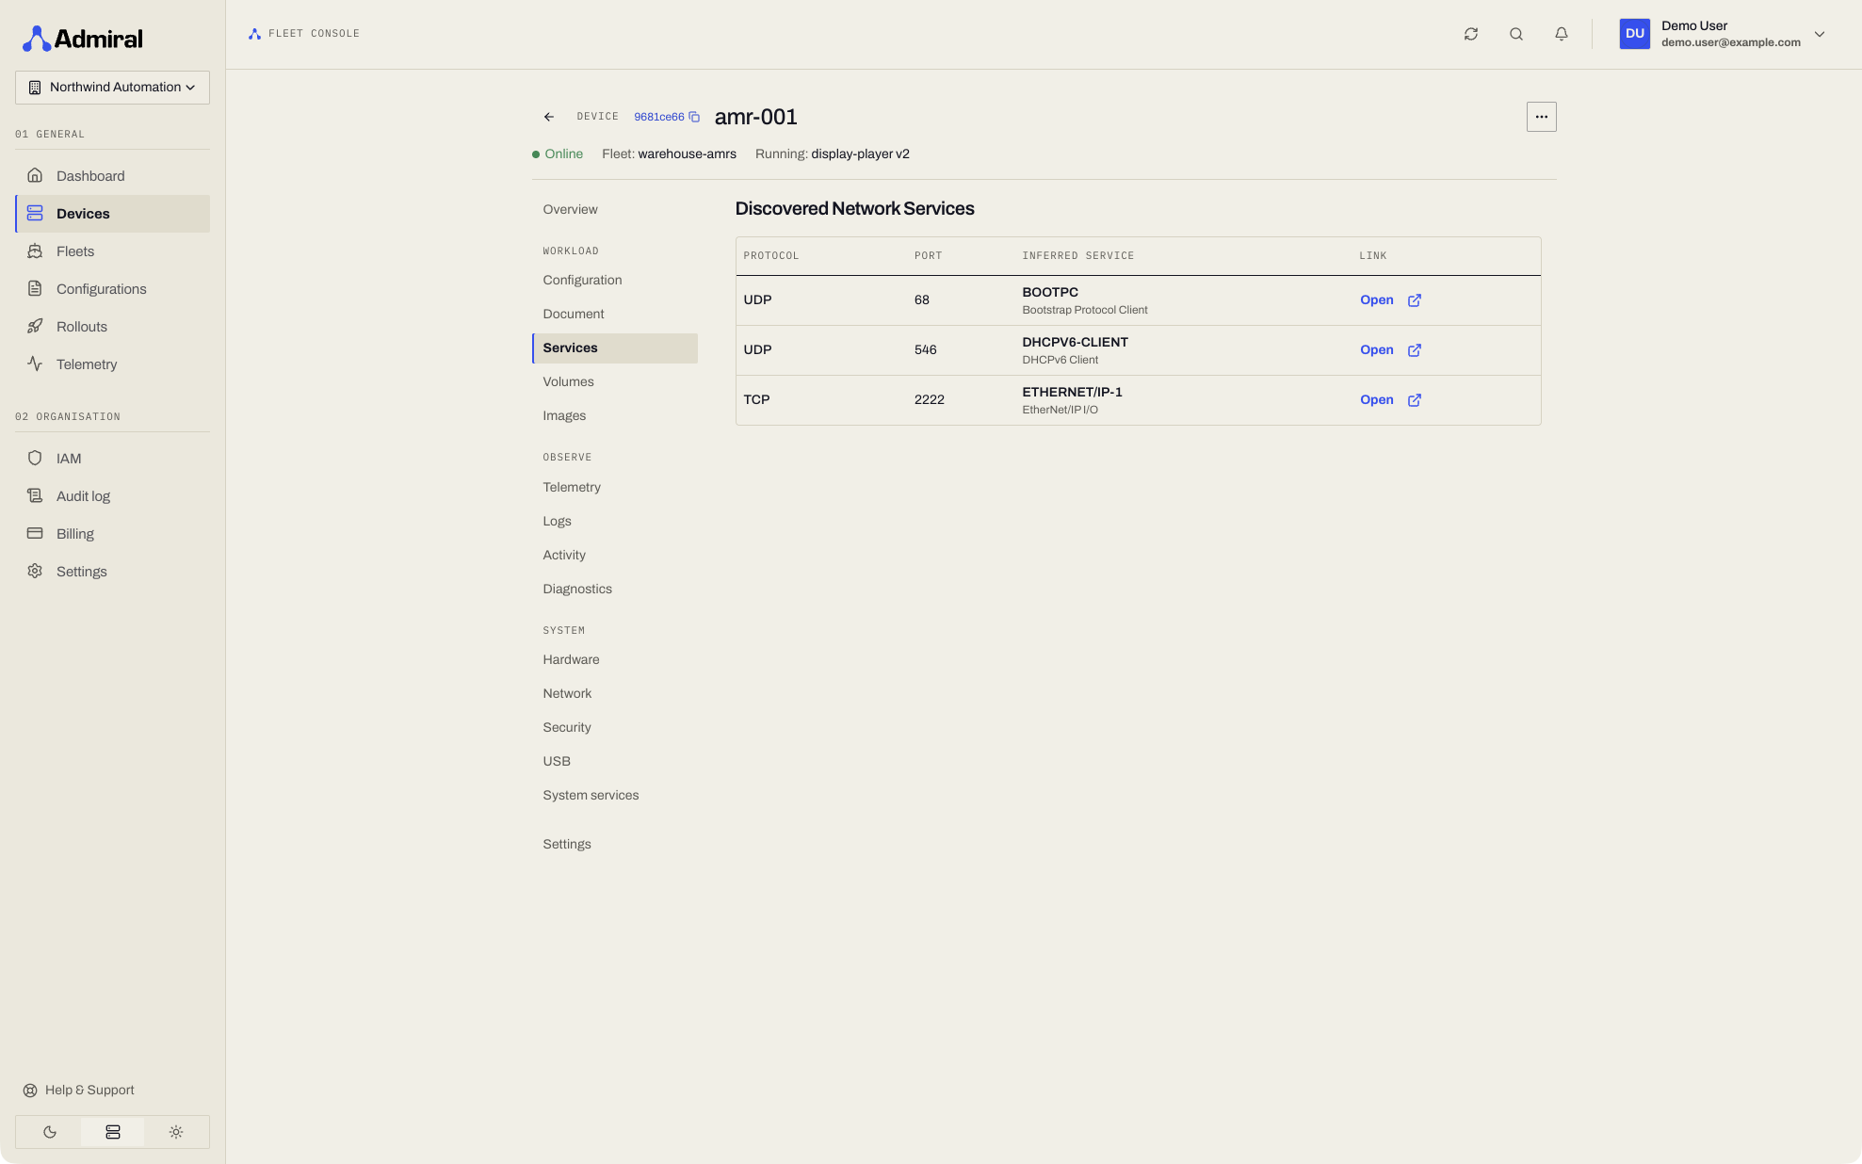Select the Logs tab
The image size is (1862, 1164).
pyautogui.click(x=615, y=522)
